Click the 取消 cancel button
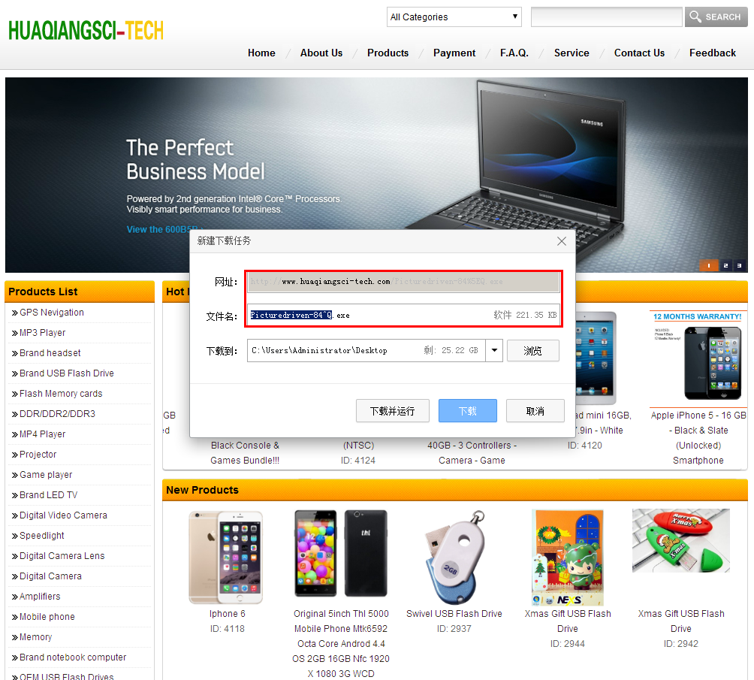This screenshot has width=754, height=680. (535, 411)
